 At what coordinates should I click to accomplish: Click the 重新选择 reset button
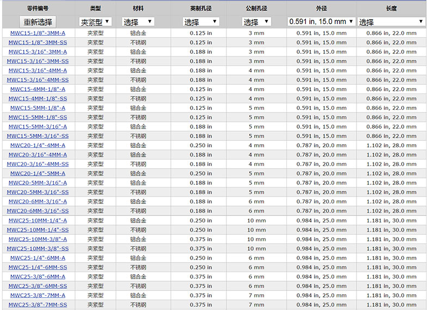[x=38, y=22]
